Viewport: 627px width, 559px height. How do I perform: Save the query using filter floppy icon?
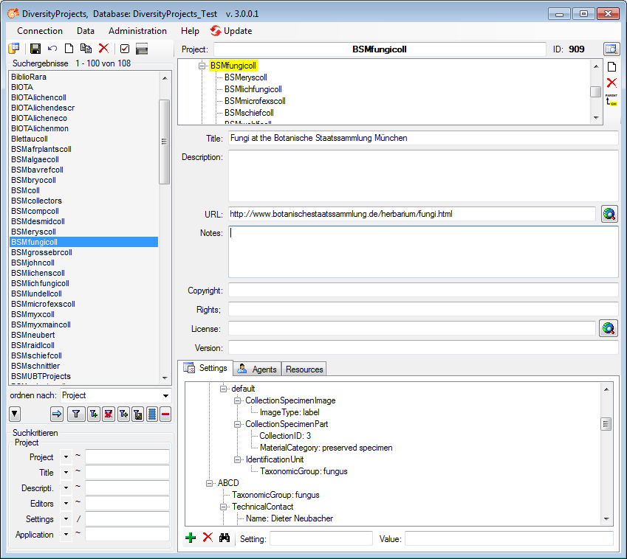[138, 414]
